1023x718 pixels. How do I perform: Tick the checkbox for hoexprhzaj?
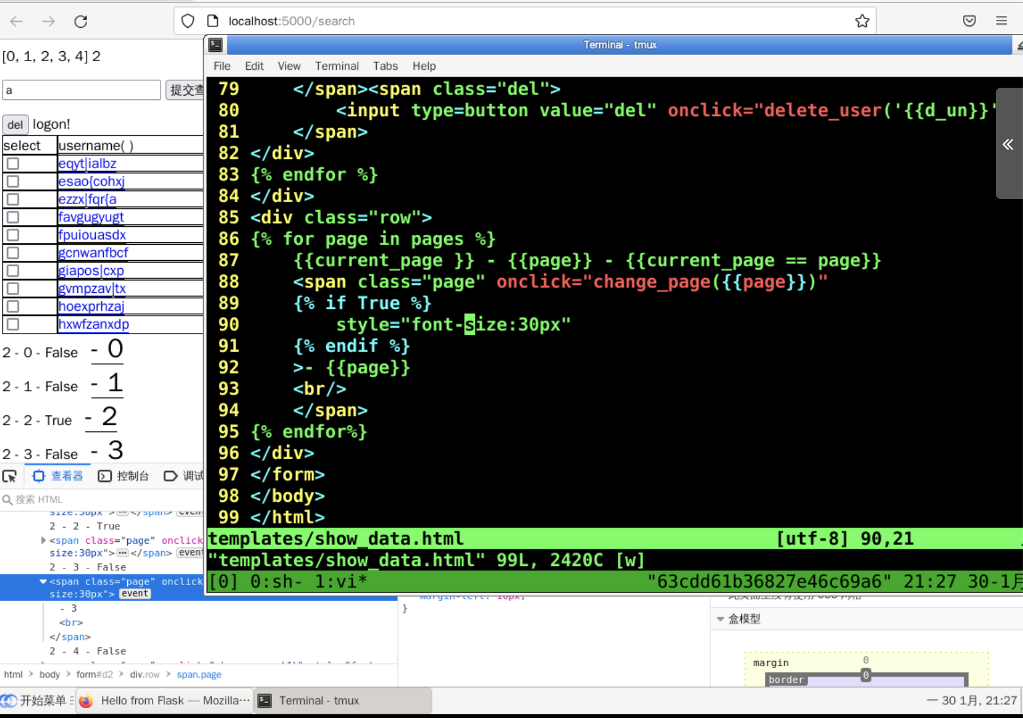(13, 306)
